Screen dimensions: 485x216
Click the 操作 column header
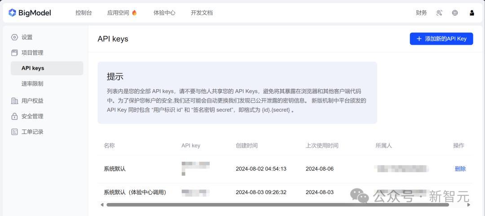coord(459,146)
